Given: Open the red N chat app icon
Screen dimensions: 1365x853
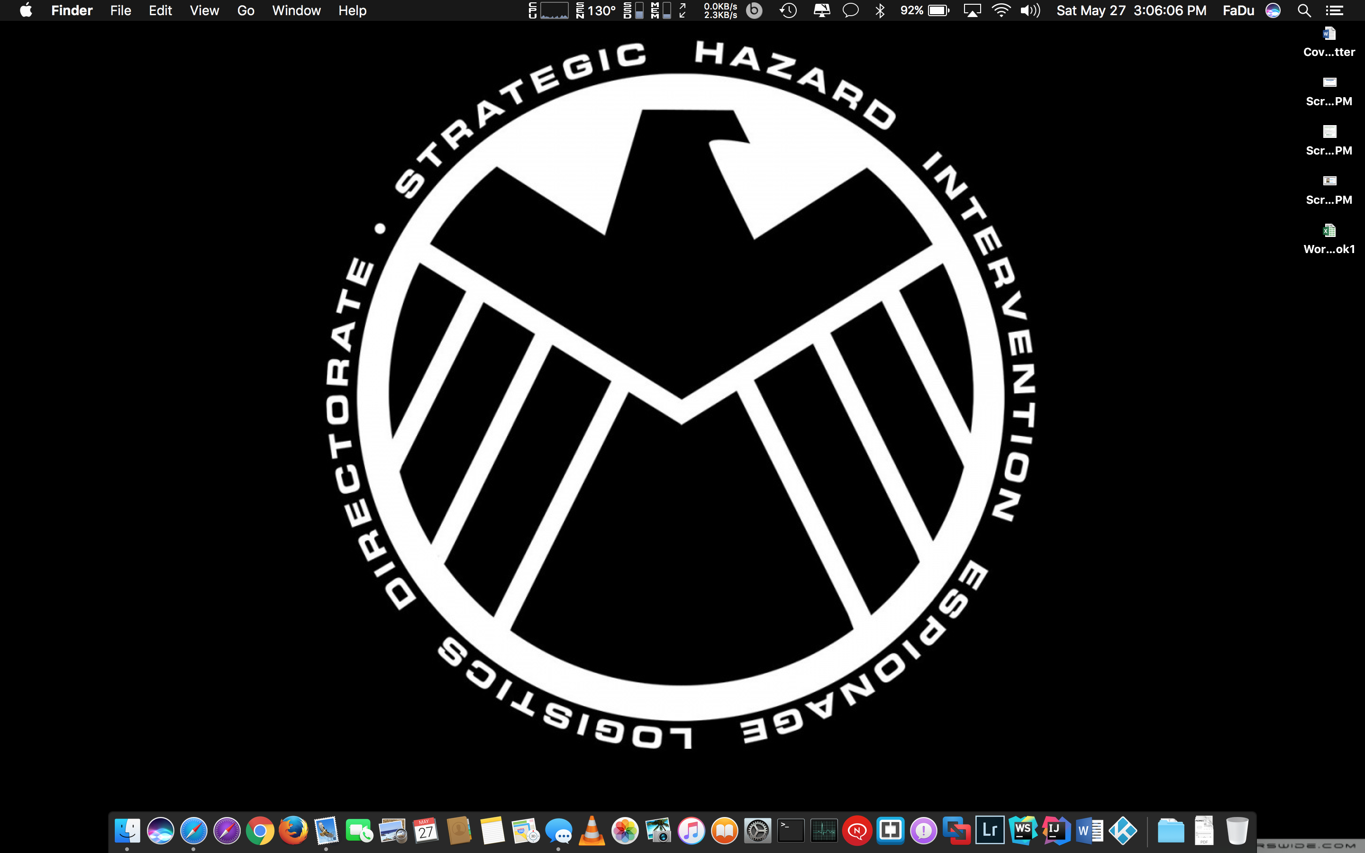Looking at the screenshot, I should pyautogui.click(x=857, y=830).
